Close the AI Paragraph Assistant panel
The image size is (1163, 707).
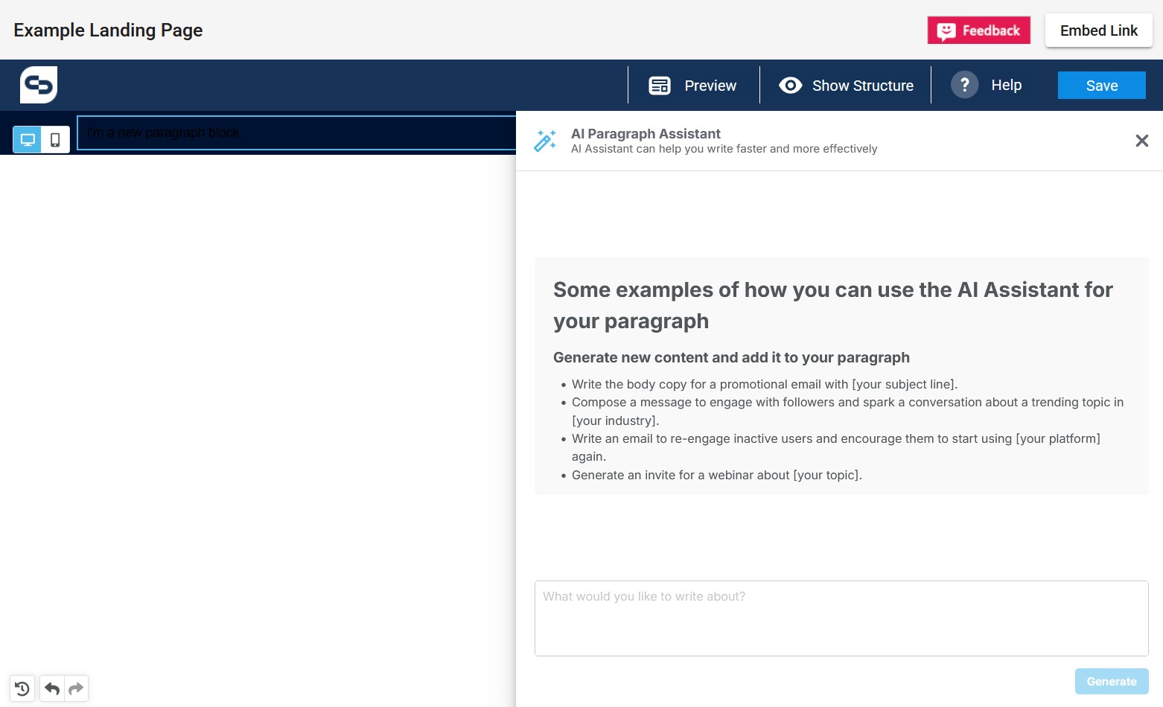[x=1141, y=141]
